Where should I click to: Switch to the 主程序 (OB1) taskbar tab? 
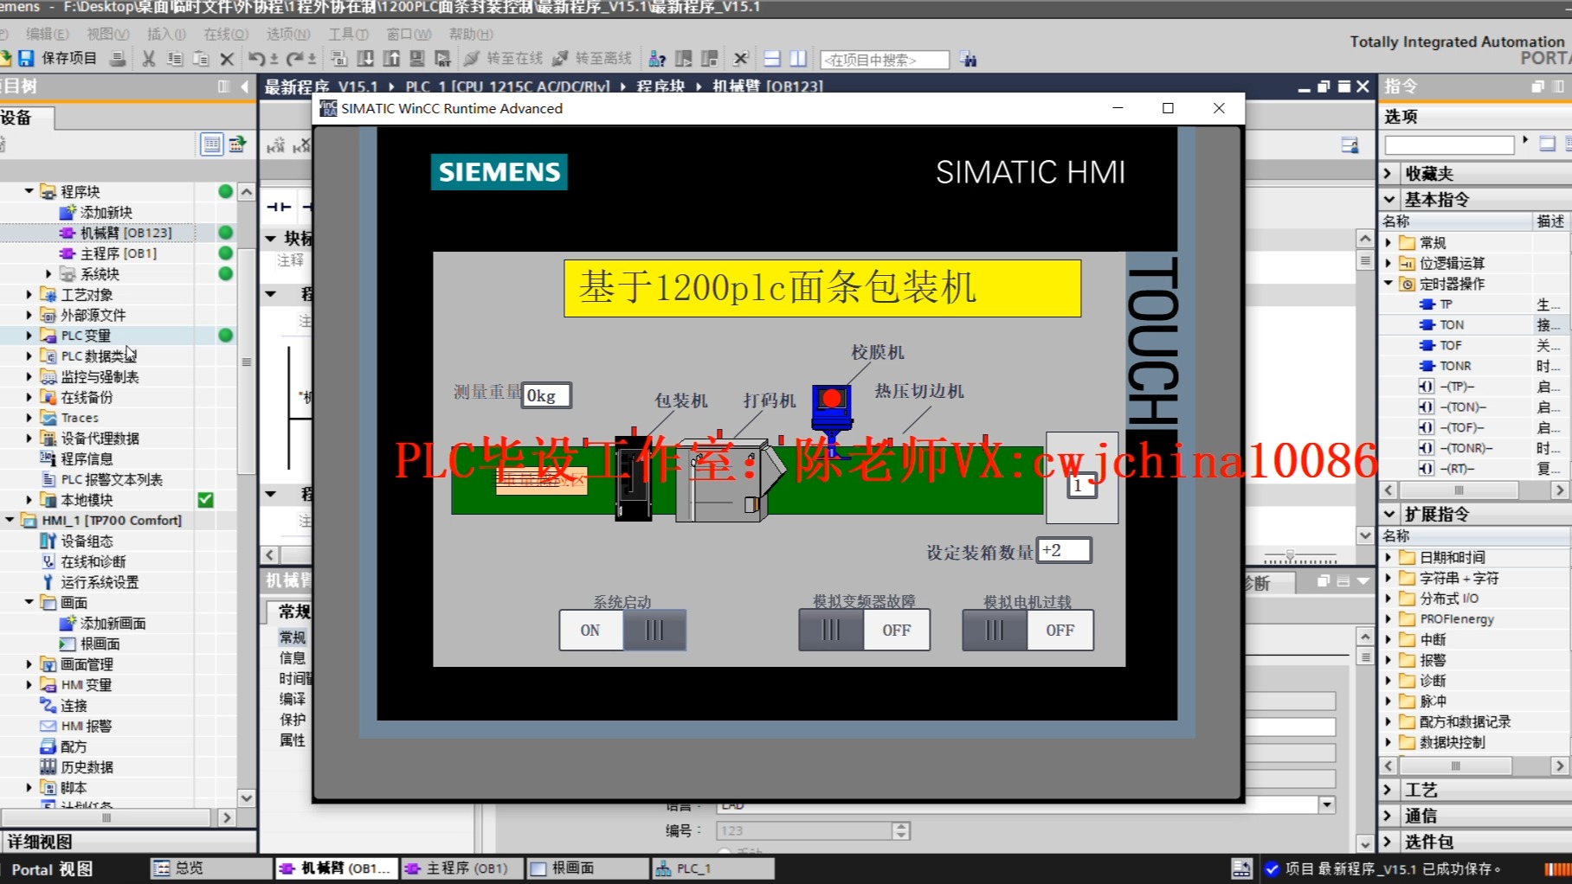461,868
